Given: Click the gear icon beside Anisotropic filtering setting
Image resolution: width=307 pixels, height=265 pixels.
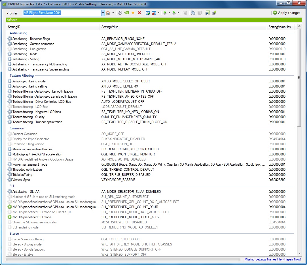Looking at the screenshot, I should point(10,86).
